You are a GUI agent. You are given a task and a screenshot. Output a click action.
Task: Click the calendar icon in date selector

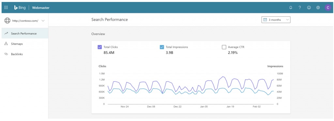point(265,20)
